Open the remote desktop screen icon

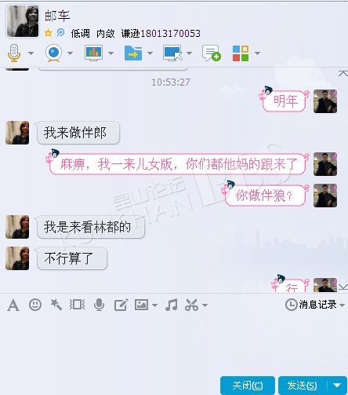(x=172, y=53)
